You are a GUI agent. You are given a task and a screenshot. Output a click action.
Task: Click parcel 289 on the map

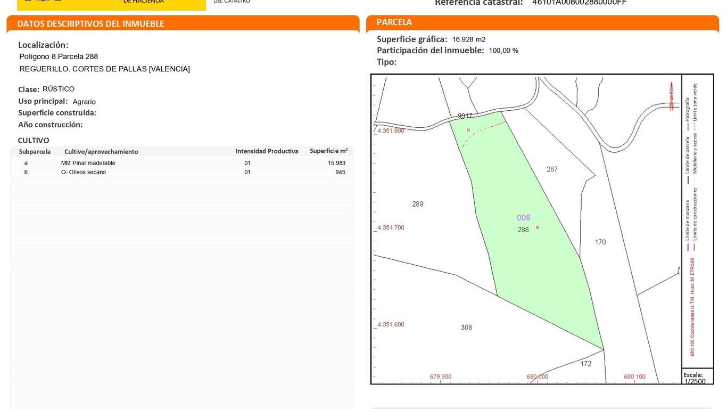point(418,204)
